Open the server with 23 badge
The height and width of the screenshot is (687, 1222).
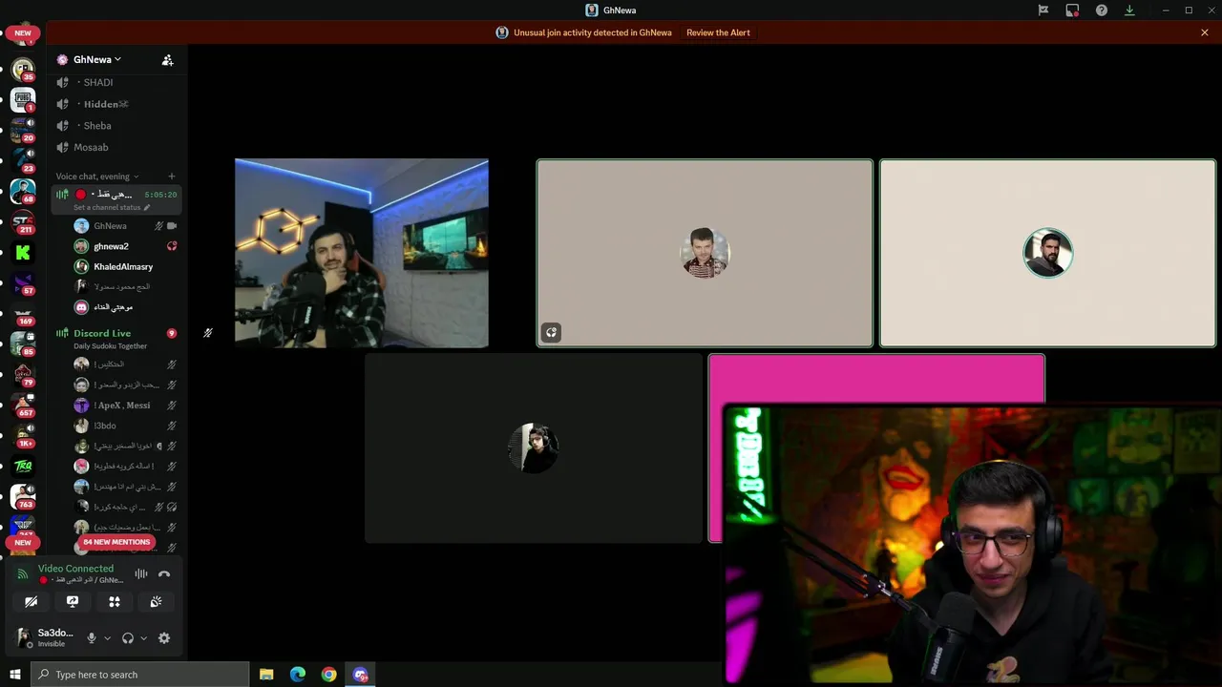(23, 160)
